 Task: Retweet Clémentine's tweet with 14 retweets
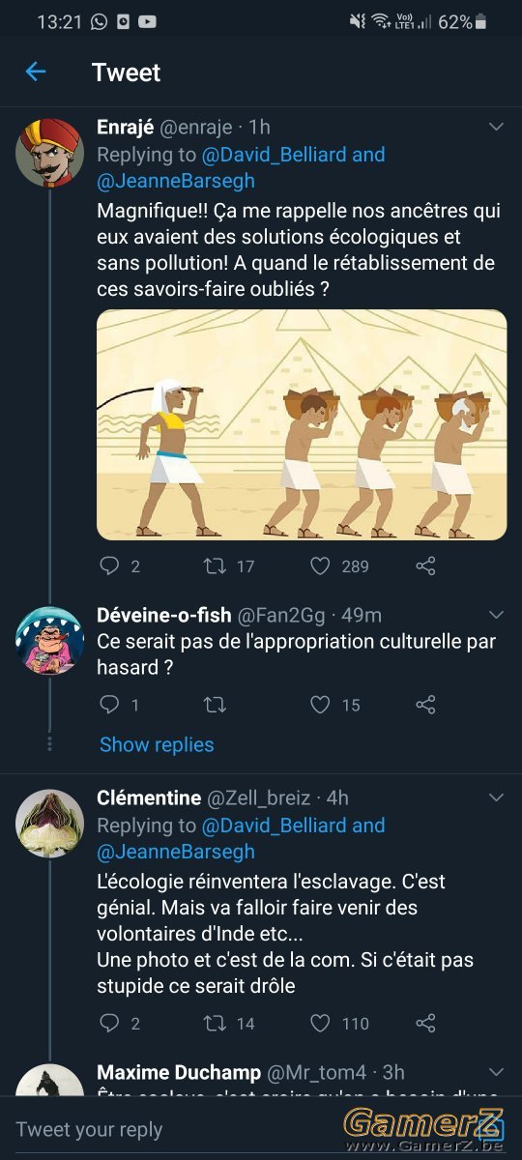click(215, 1023)
